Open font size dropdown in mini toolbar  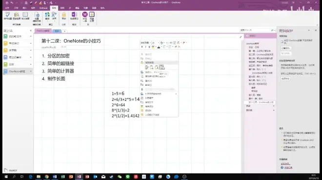(x=159, y=43)
